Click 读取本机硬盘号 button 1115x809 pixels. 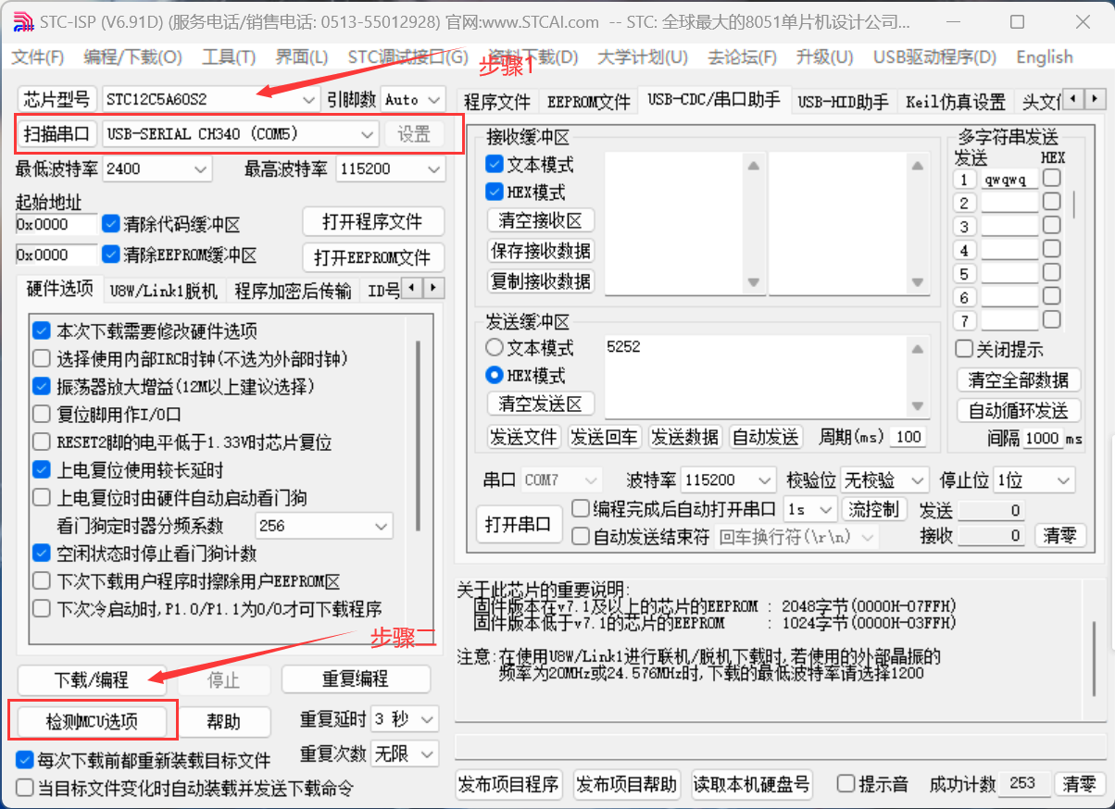(x=752, y=784)
